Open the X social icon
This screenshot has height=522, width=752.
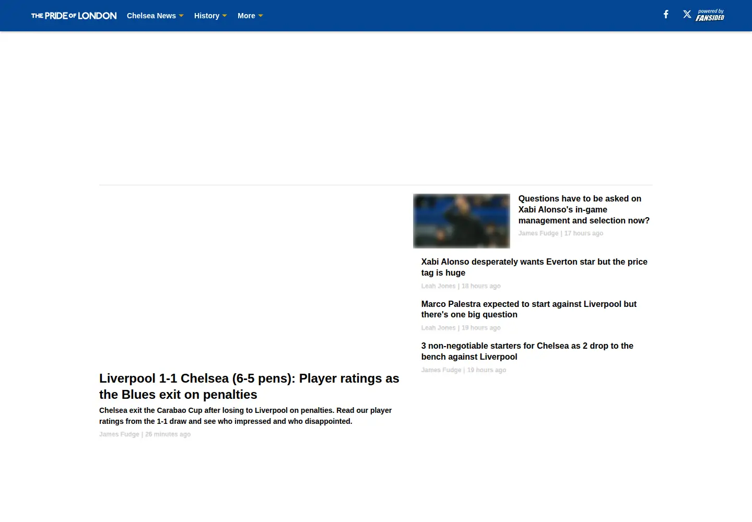pyautogui.click(x=687, y=15)
